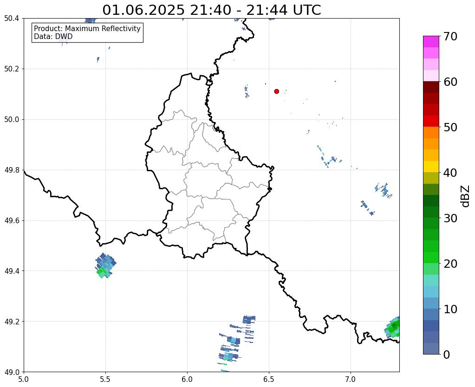Click the latitude axis label 49.8

(12, 170)
